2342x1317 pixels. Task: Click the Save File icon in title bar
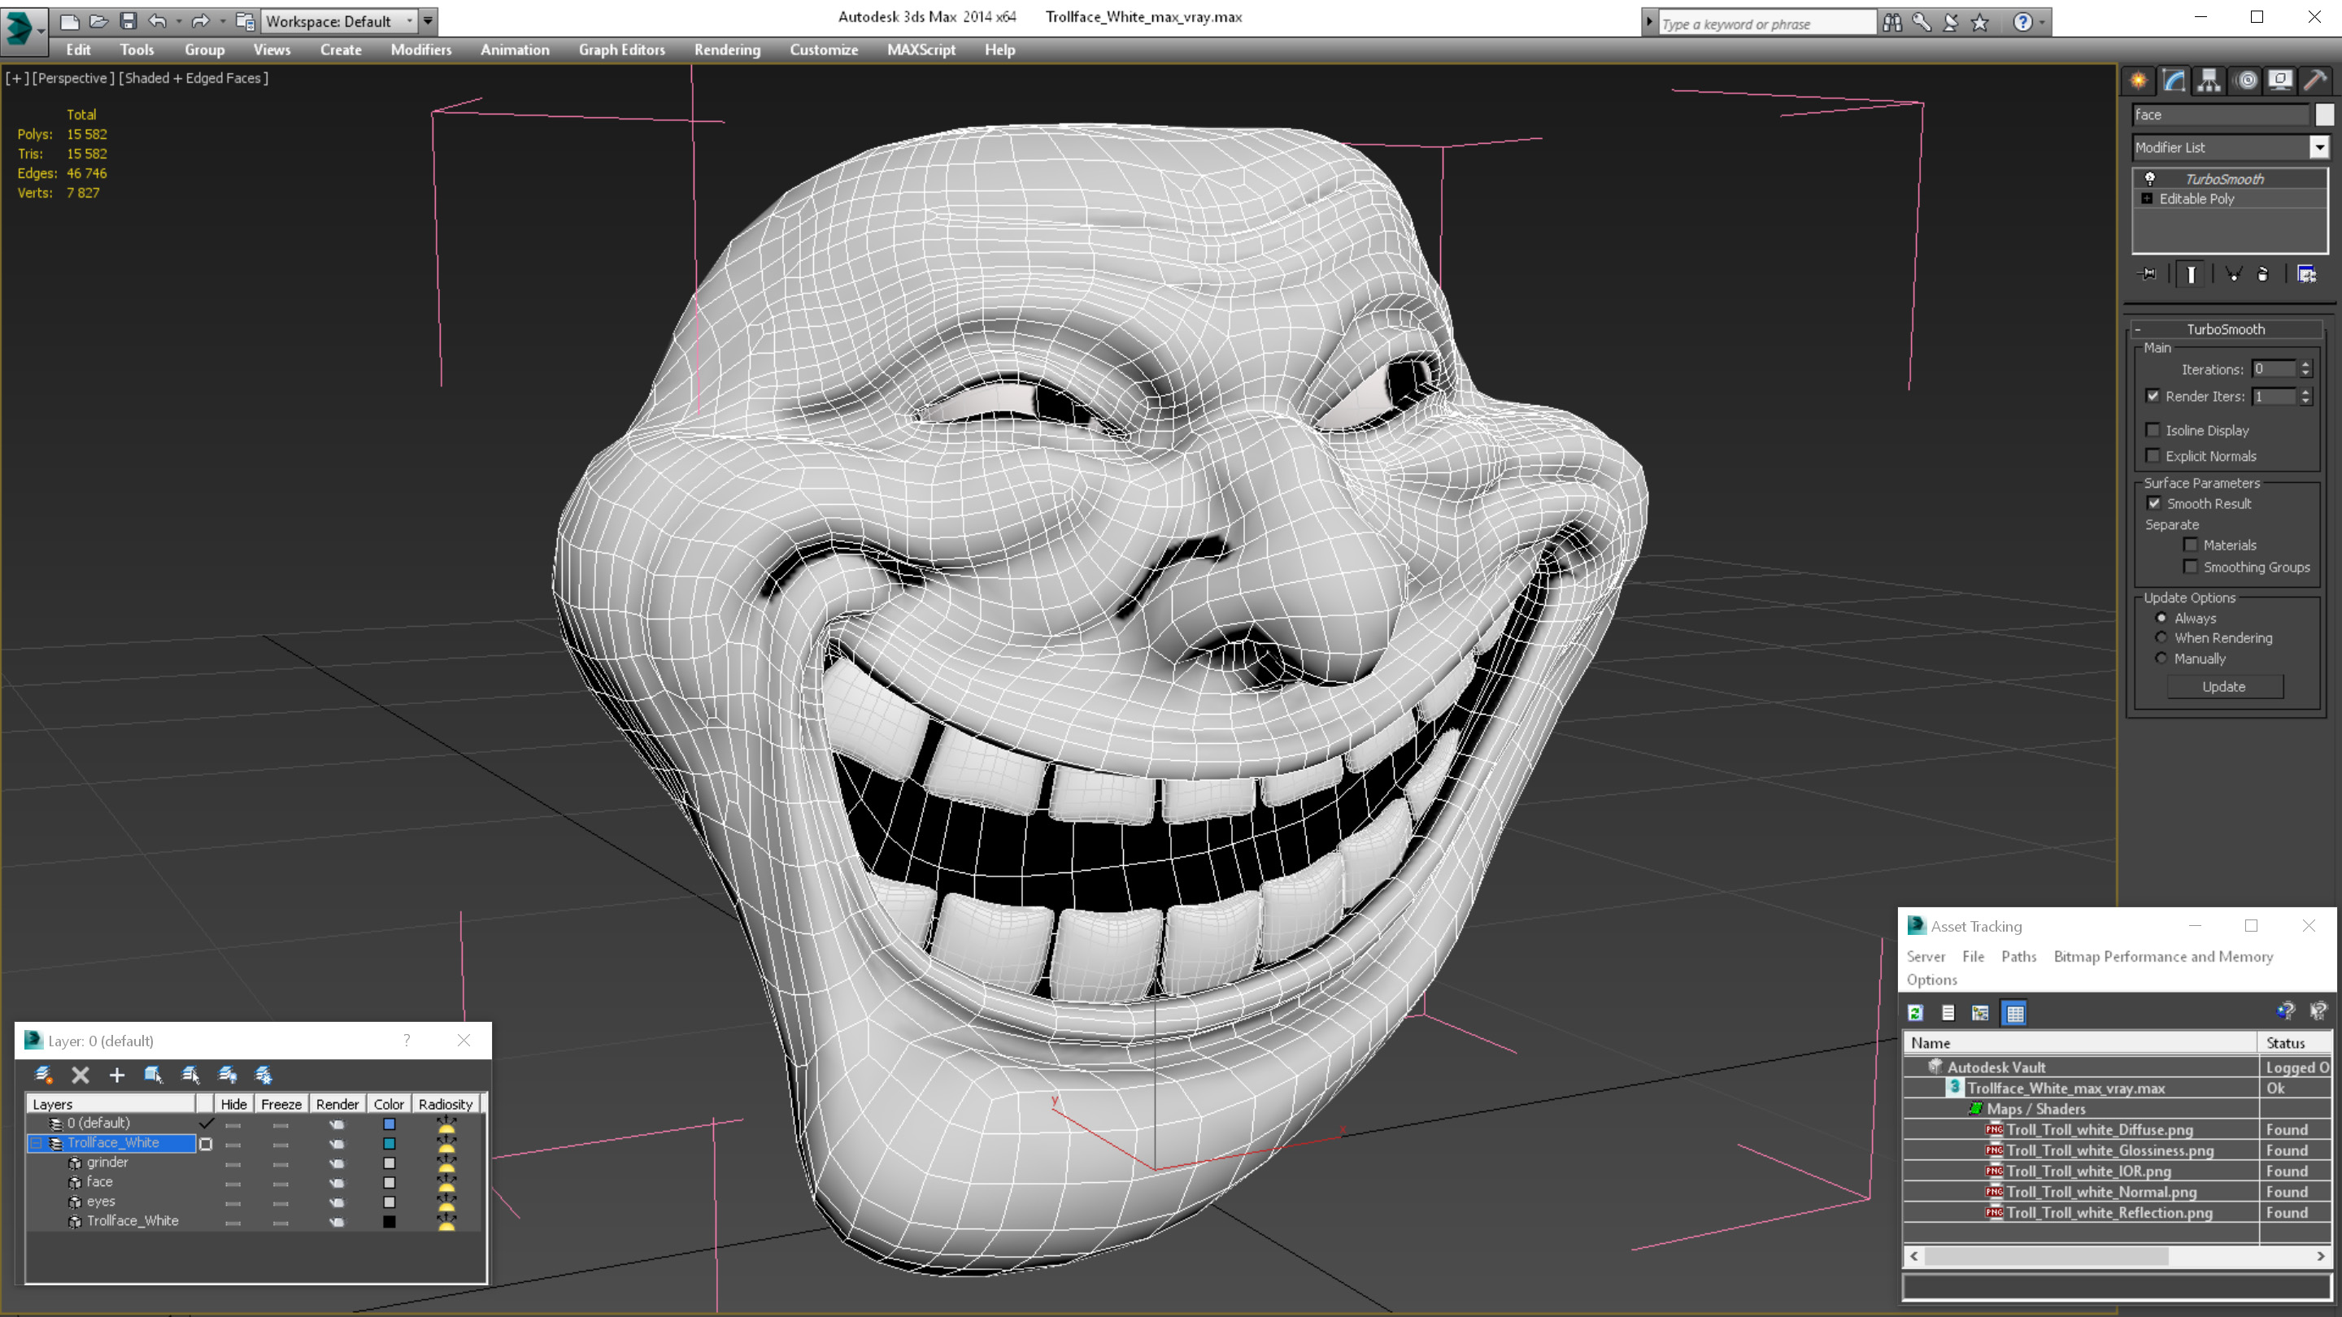pos(128,21)
